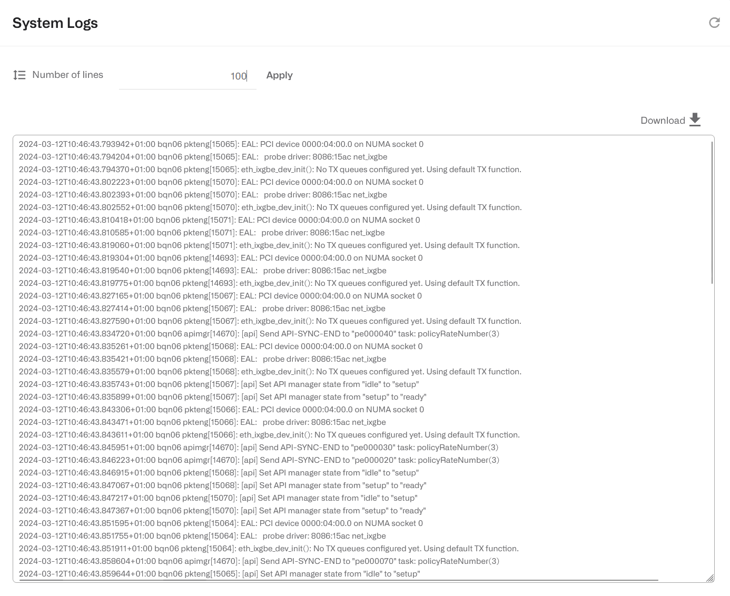Image resolution: width=730 pixels, height=596 pixels.
Task: Click the log line timestamped 10:46:43.851755
Action: pyautogui.click(x=203, y=536)
